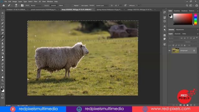Toggle the layer filter on/off switch
The height and width of the screenshot is (112, 199).
click(x=197, y=38)
